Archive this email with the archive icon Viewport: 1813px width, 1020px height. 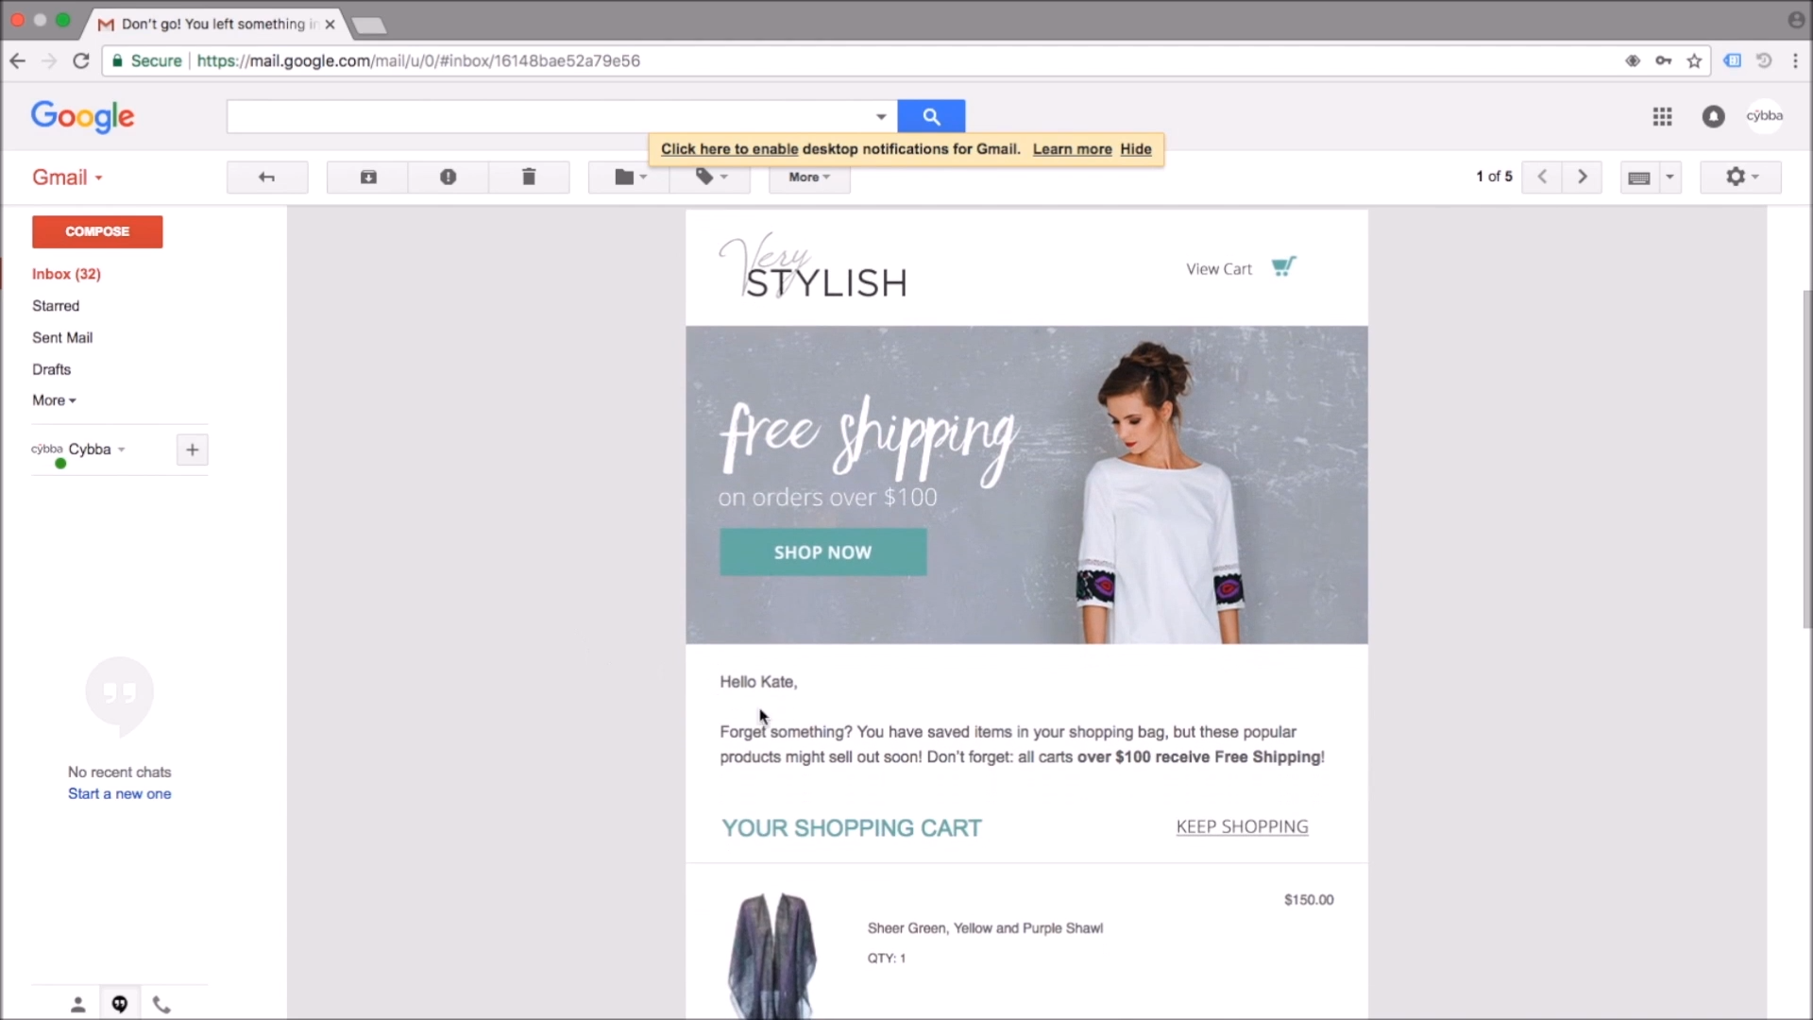[x=368, y=178]
